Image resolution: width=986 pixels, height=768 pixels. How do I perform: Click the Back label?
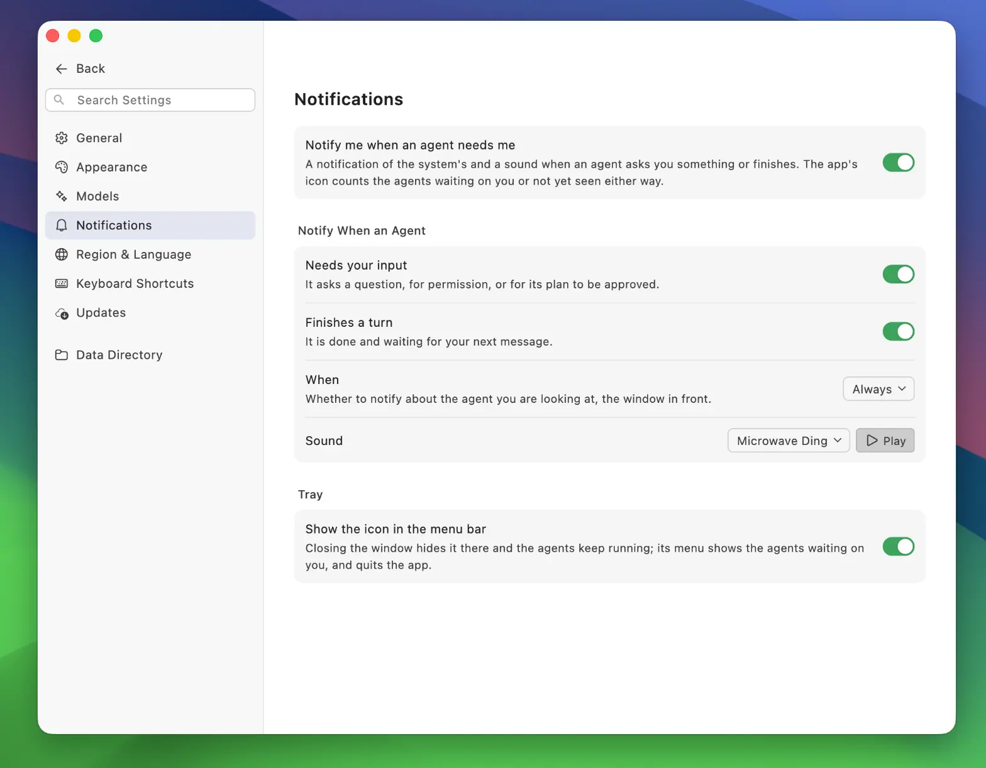pos(91,69)
